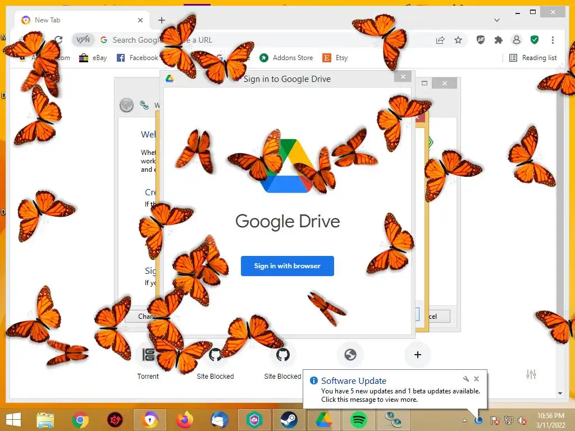Open a new browser tab
Image resolution: width=575 pixels, height=431 pixels.
(x=161, y=20)
